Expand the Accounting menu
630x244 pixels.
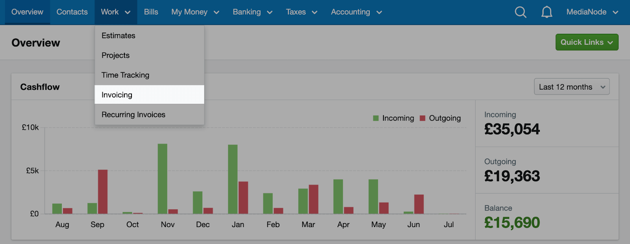(356, 12)
